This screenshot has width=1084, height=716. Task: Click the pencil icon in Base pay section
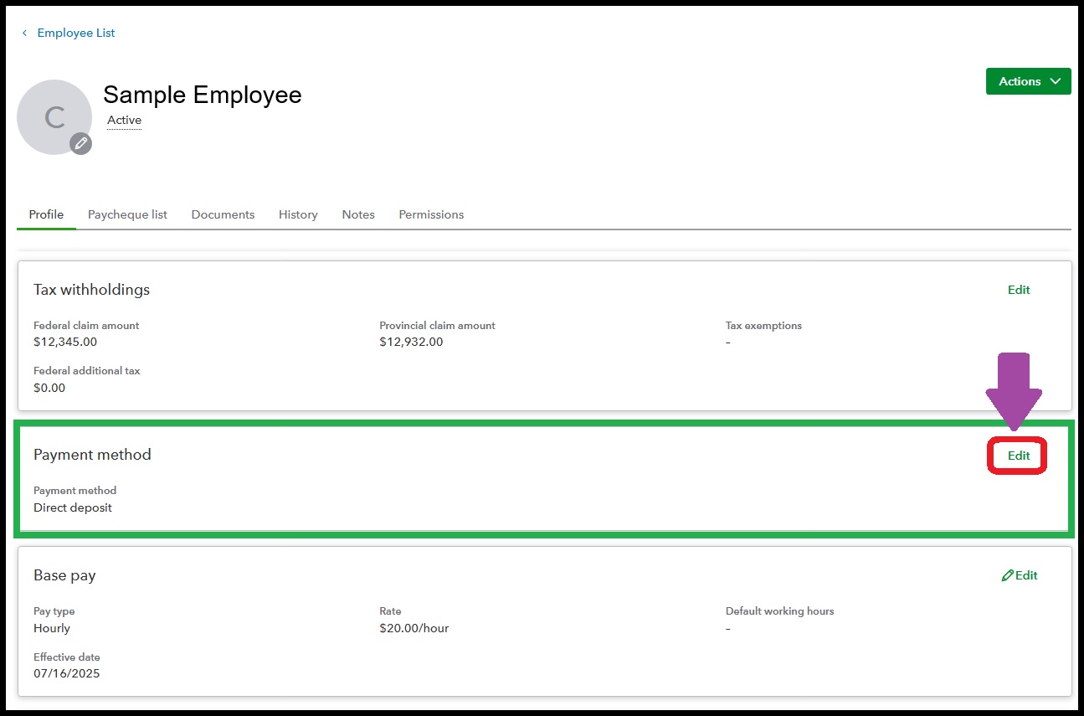1007,575
